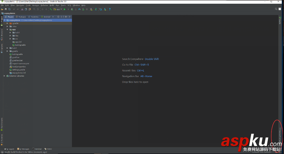Click the Stop square toolbar icon

87,9
